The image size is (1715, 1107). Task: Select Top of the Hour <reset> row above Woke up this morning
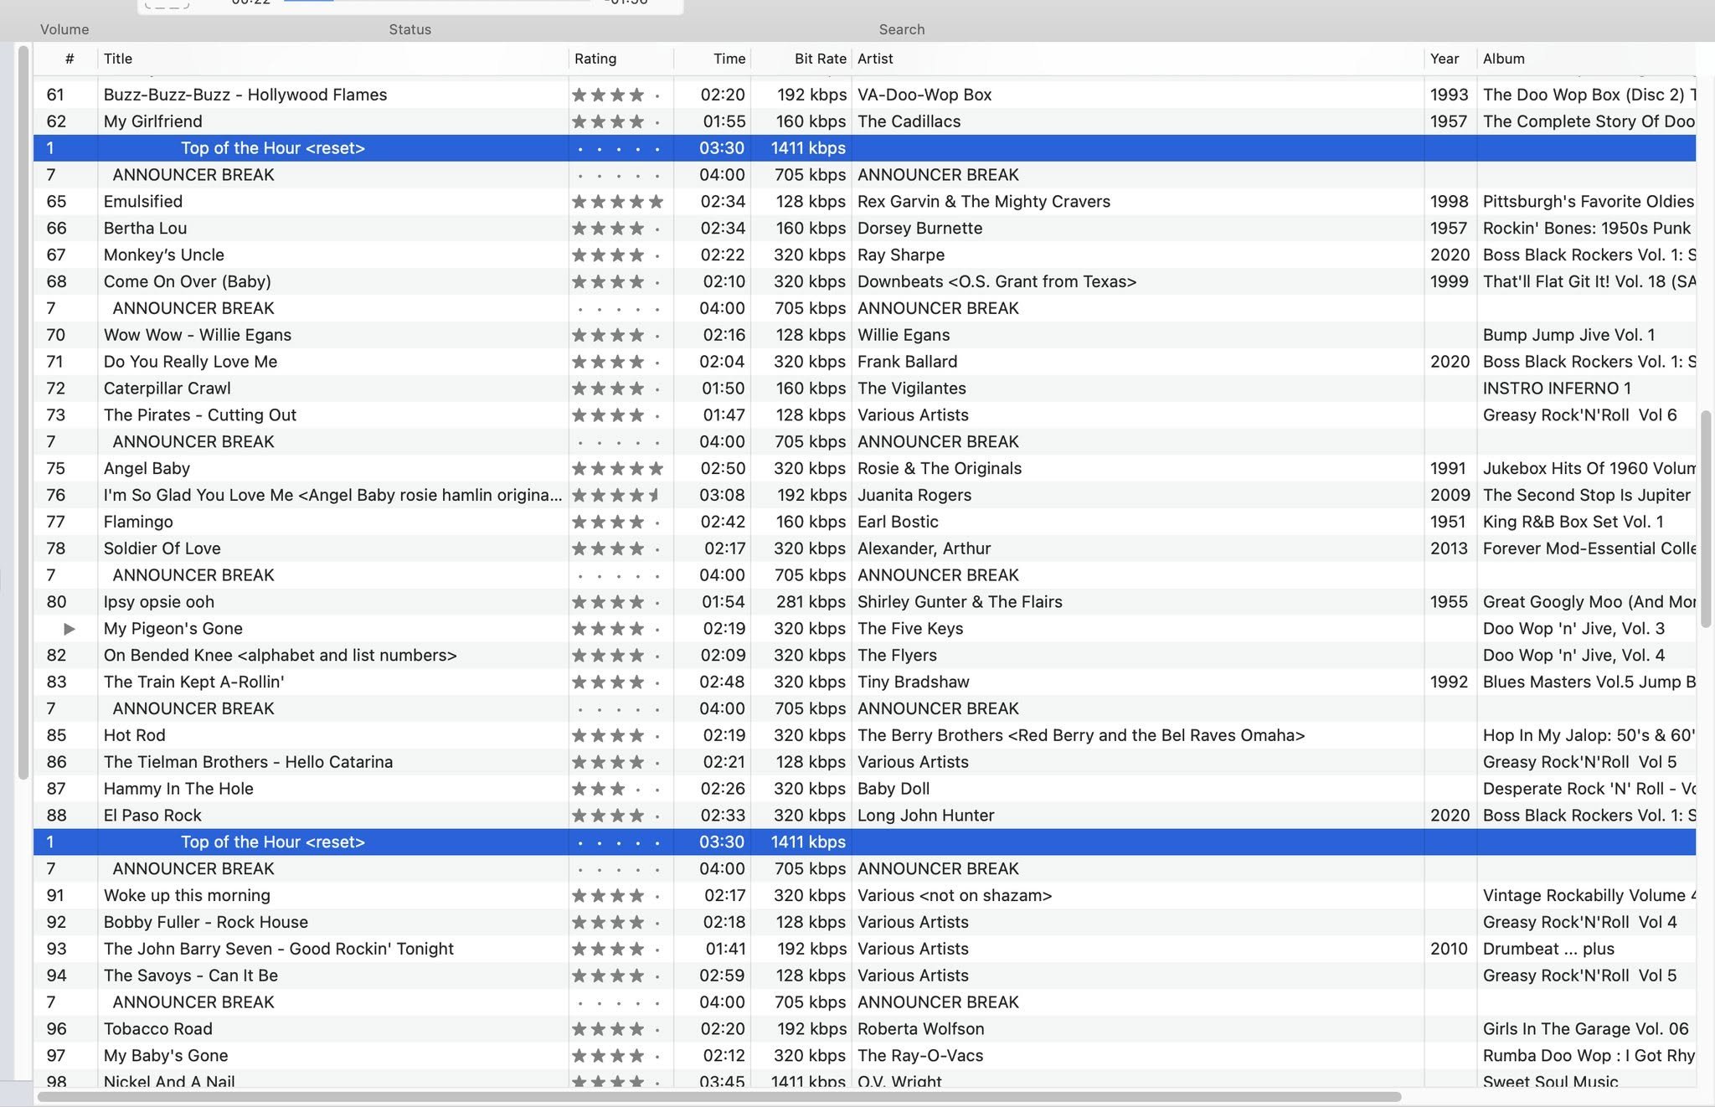(x=864, y=842)
